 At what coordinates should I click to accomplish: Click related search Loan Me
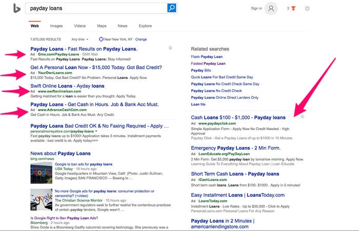[198, 104]
